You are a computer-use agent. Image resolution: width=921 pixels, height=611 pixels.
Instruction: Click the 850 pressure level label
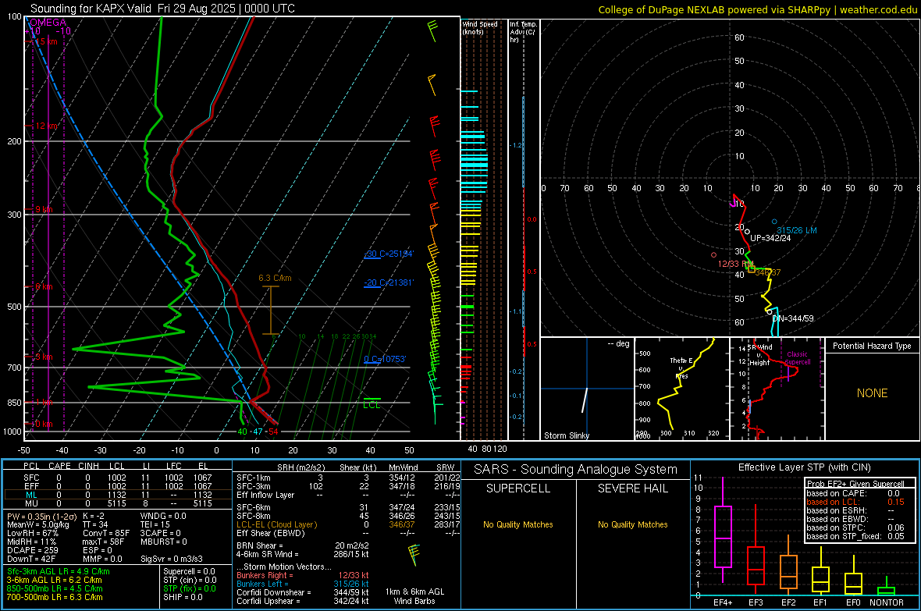point(14,403)
